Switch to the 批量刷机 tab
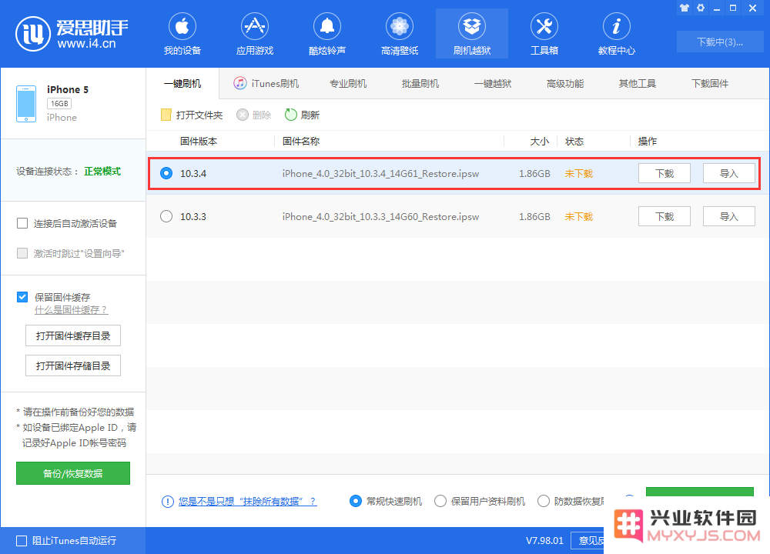 click(420, 84)
